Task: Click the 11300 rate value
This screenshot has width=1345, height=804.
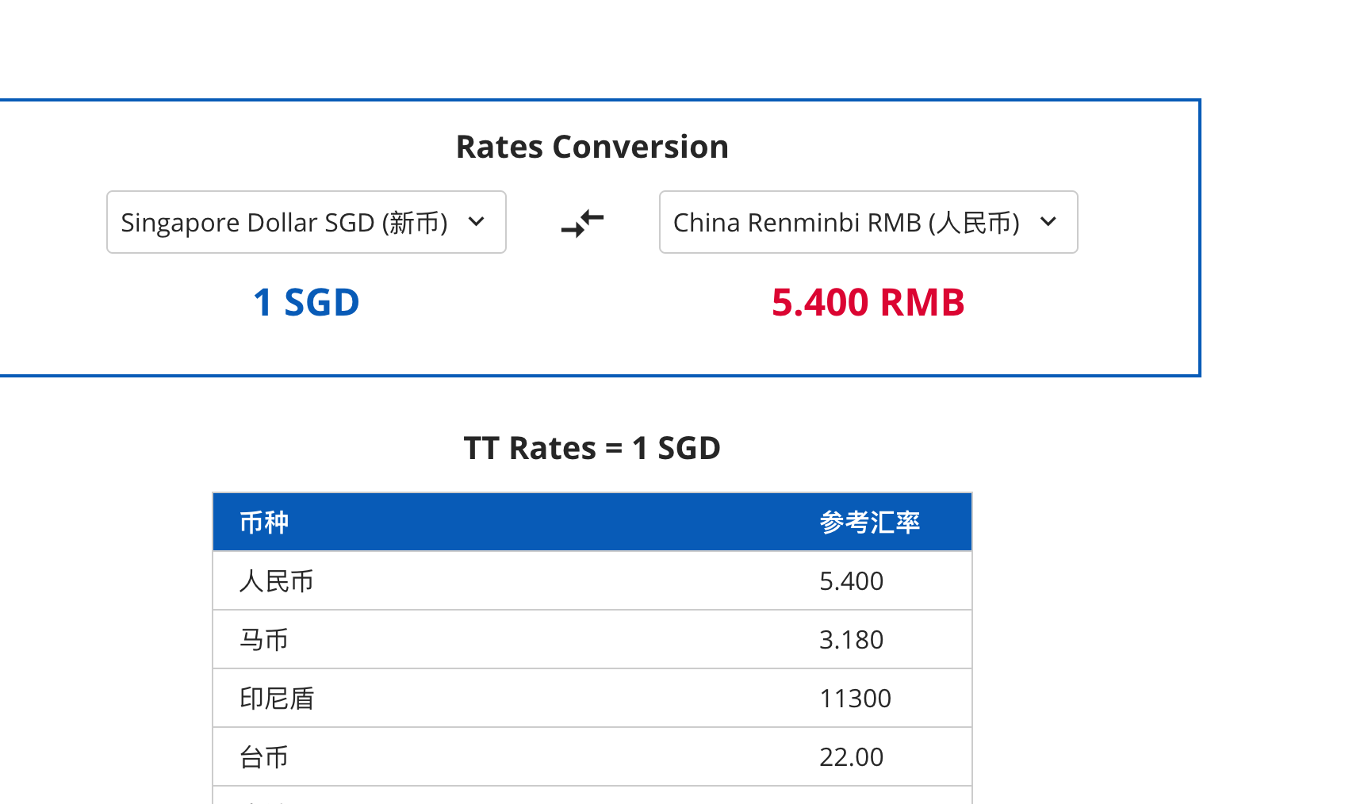Action: 855,699
